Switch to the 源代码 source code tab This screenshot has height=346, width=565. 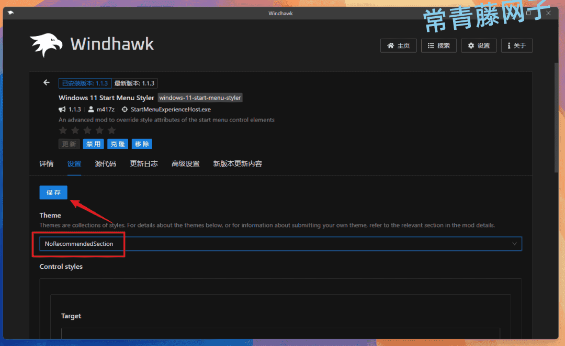tap(105, 164)
